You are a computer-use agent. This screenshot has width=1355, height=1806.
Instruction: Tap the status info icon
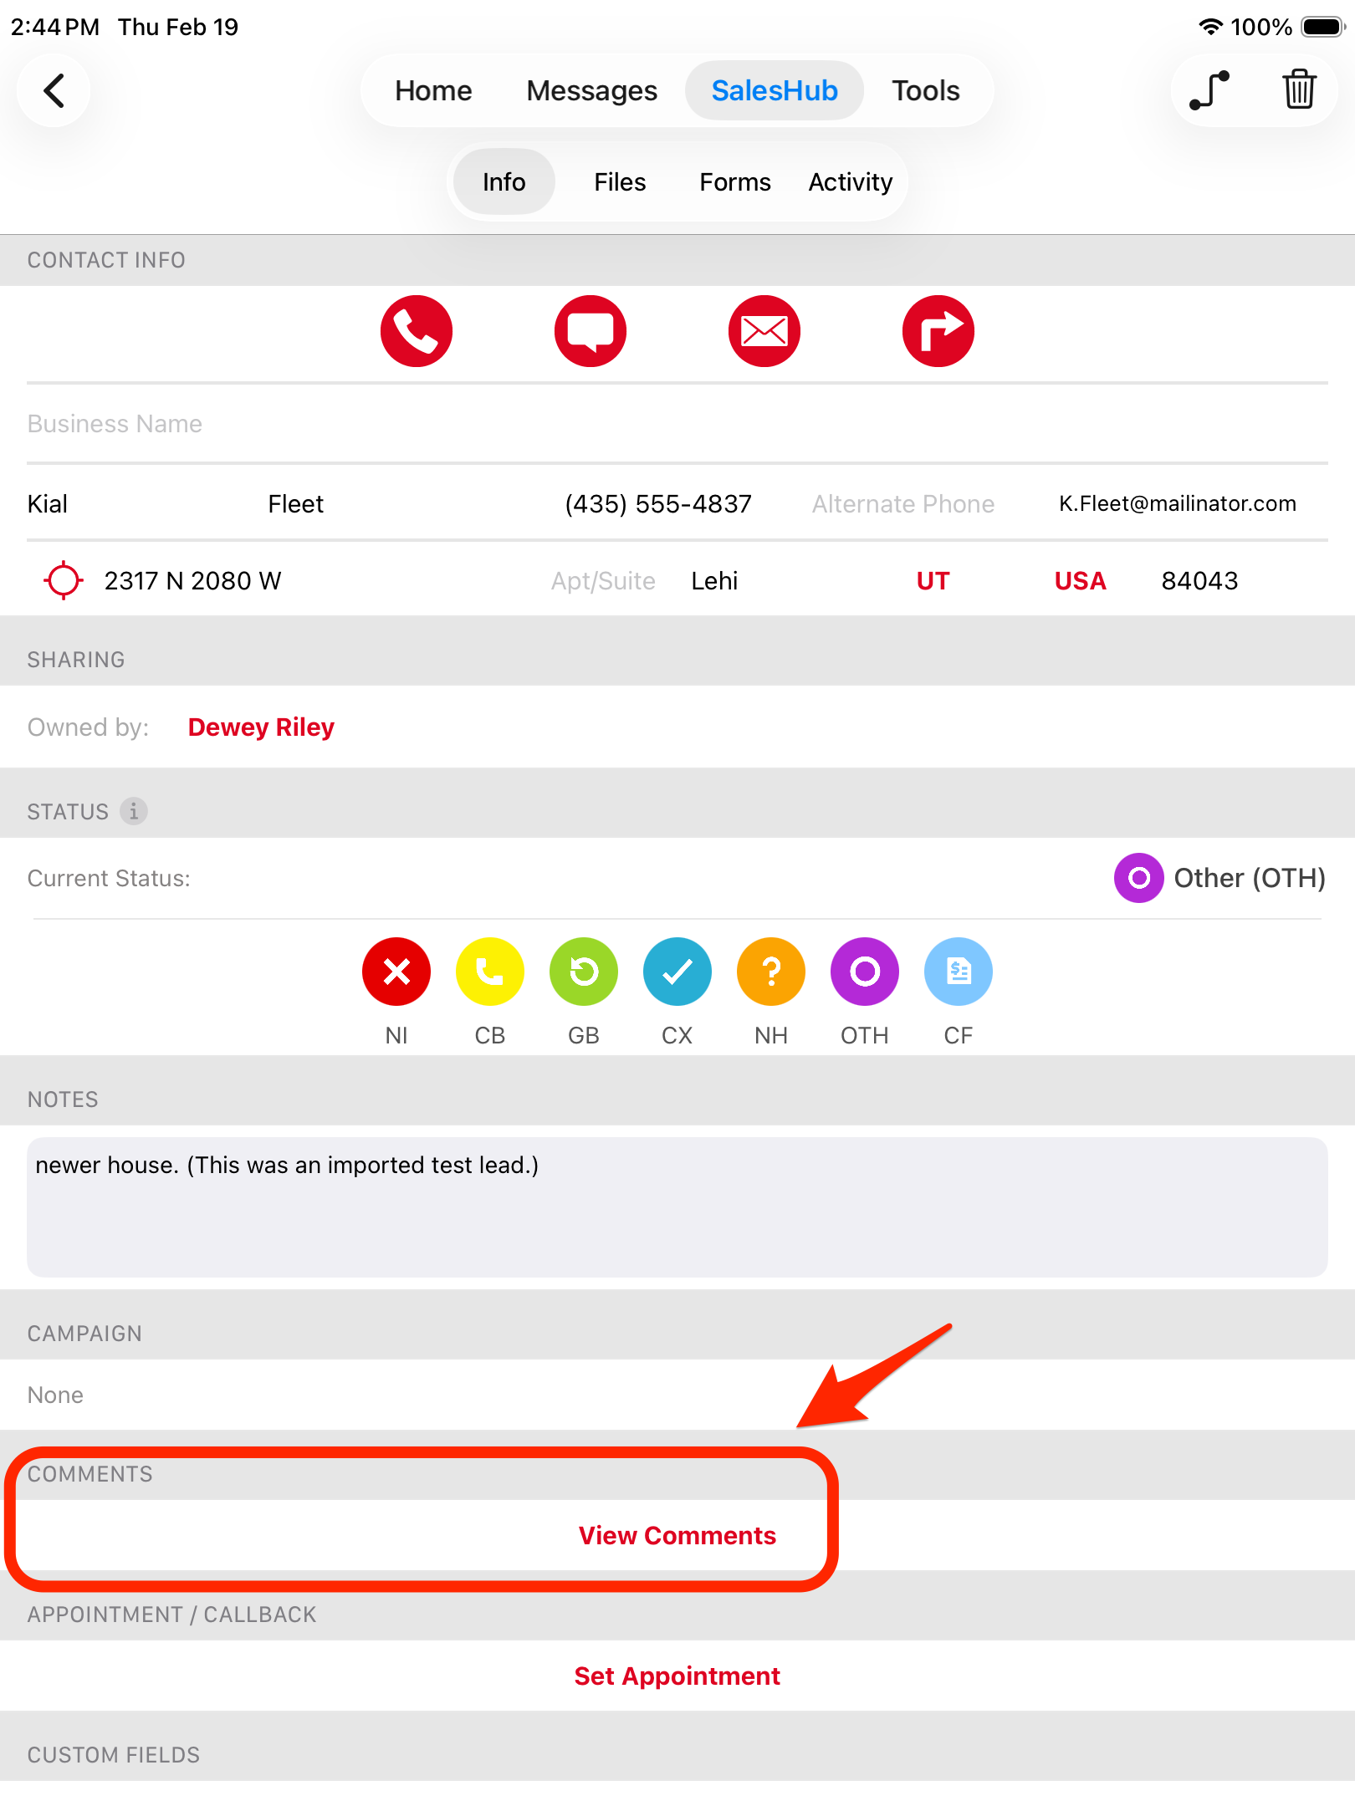(134, 811)
